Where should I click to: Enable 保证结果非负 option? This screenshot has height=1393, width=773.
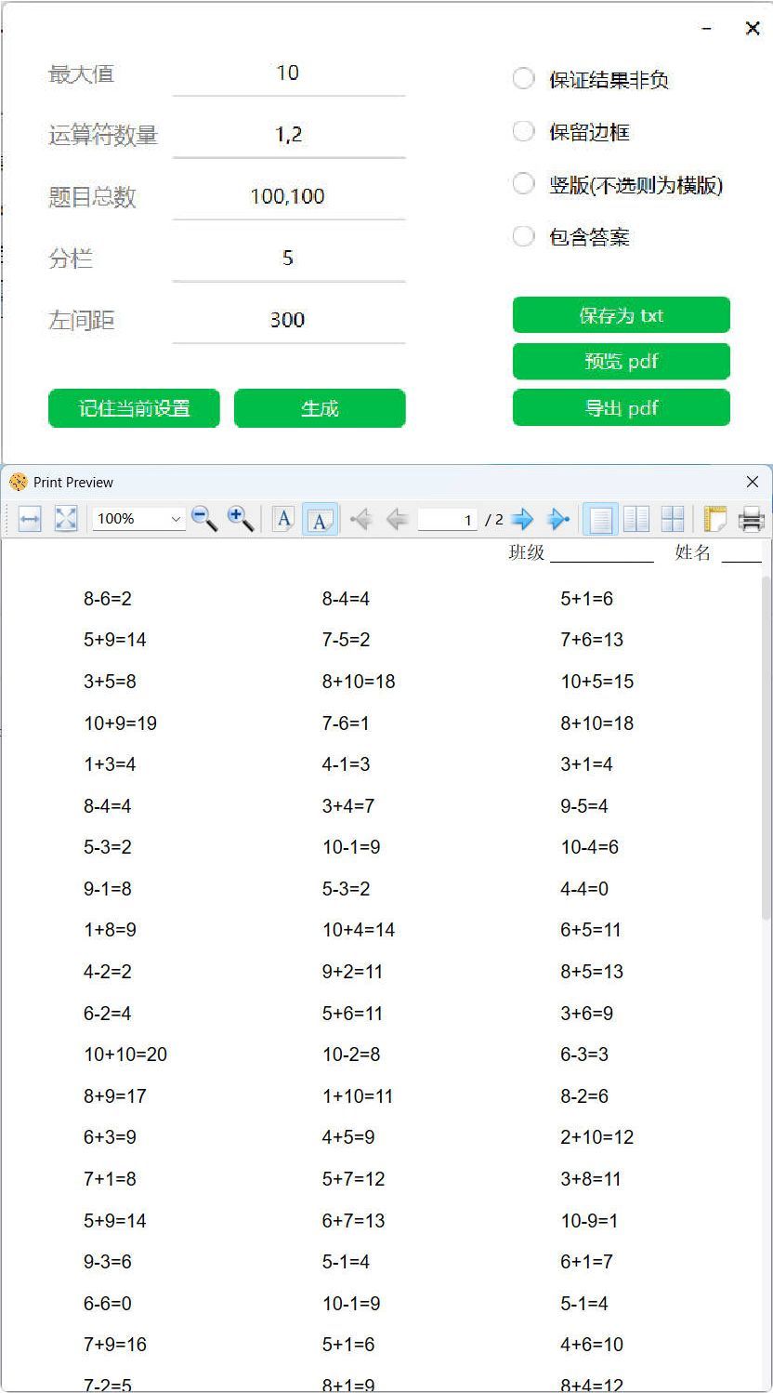pos(523,78)
